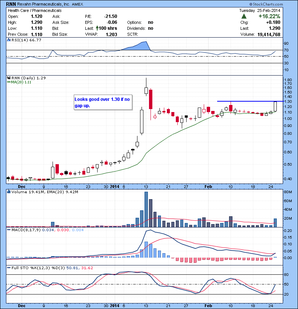Click the MACD signal value 0.030

tap(63, 230)
